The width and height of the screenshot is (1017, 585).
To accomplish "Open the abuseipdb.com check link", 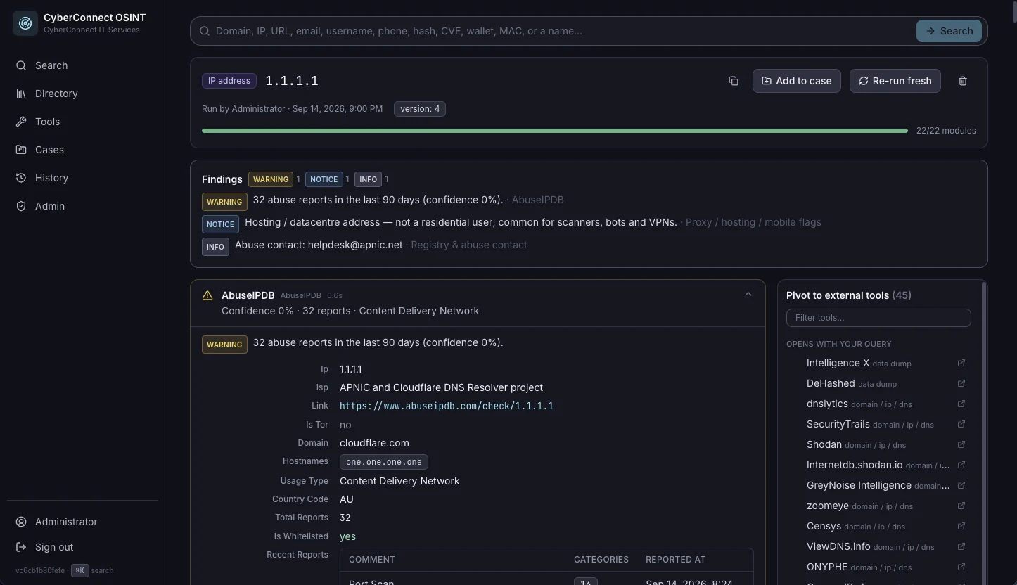I will point(447,406).
